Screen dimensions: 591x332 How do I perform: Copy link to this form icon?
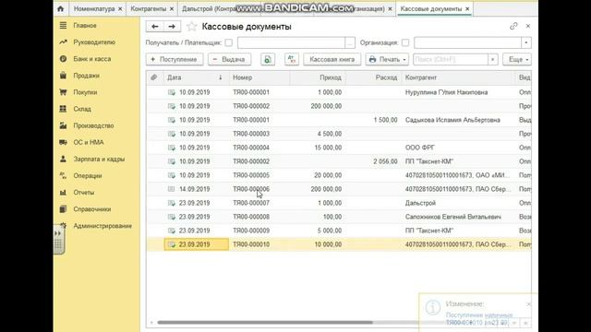point(513,26)
